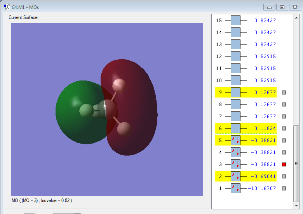Image resolution: width=303 pixels, height=214 pixels.
Task: Select the occupied orbital box for MO 5
Action: 235,140
